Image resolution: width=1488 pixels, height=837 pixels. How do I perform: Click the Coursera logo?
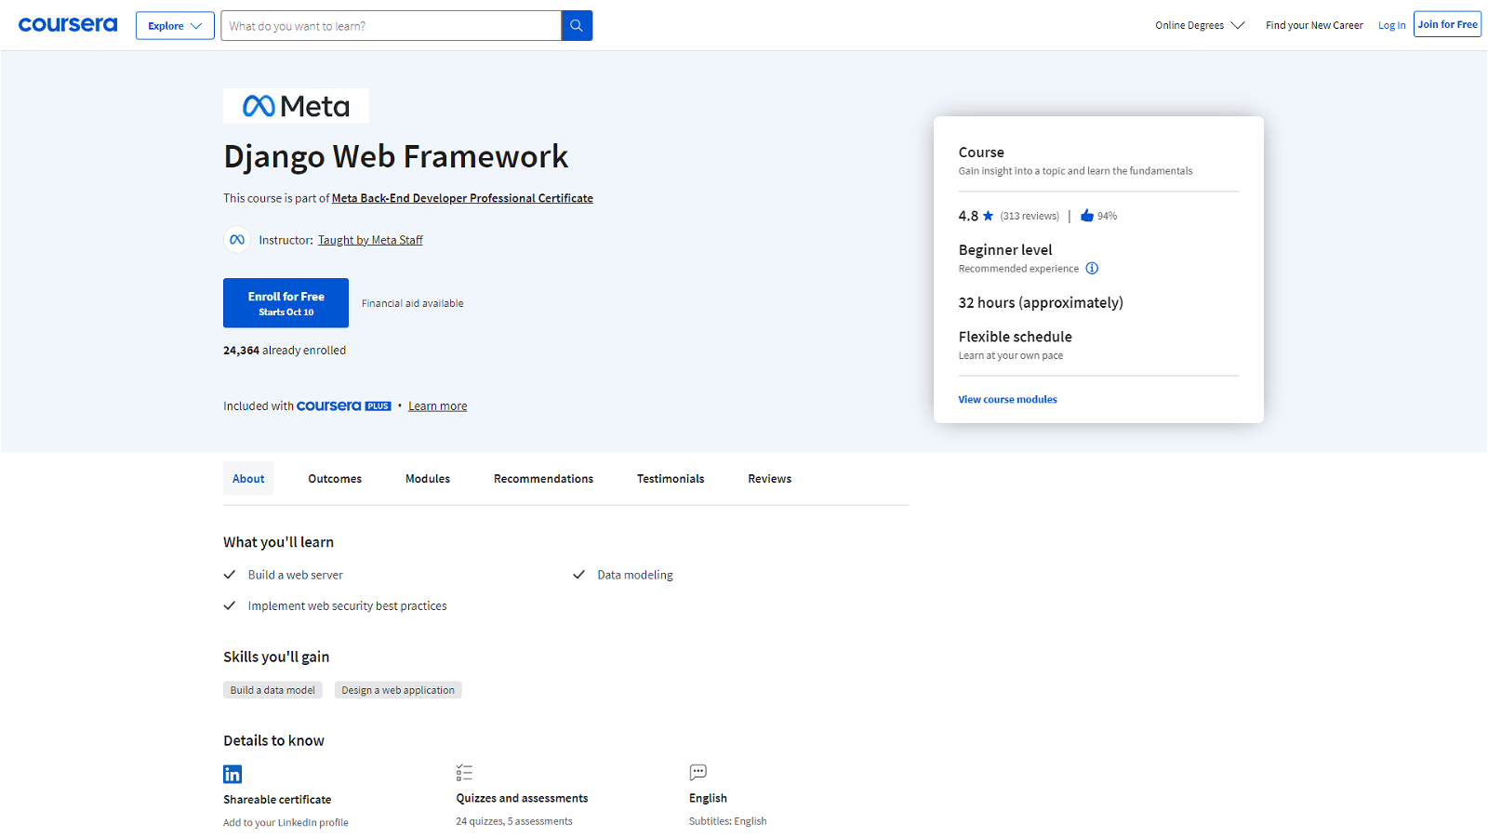click(x=68, y=25)
